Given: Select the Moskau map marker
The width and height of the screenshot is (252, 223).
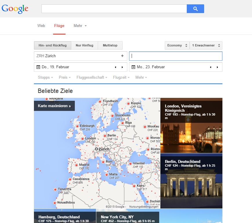Looking at the screenshot, I should pos(145,127).
